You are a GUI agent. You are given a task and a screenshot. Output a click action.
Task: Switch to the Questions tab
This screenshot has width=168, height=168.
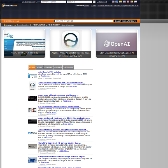68,67
